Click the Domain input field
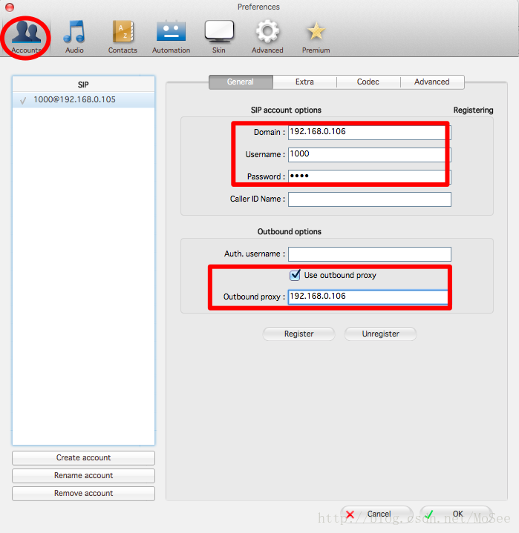 coord(370,132)
